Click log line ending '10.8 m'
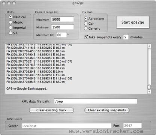The width and height of the screenshot is (156, 135). point(36,51)
